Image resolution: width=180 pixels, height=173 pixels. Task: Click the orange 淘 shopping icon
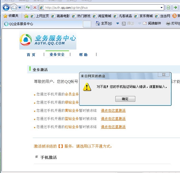click(174, 16)
